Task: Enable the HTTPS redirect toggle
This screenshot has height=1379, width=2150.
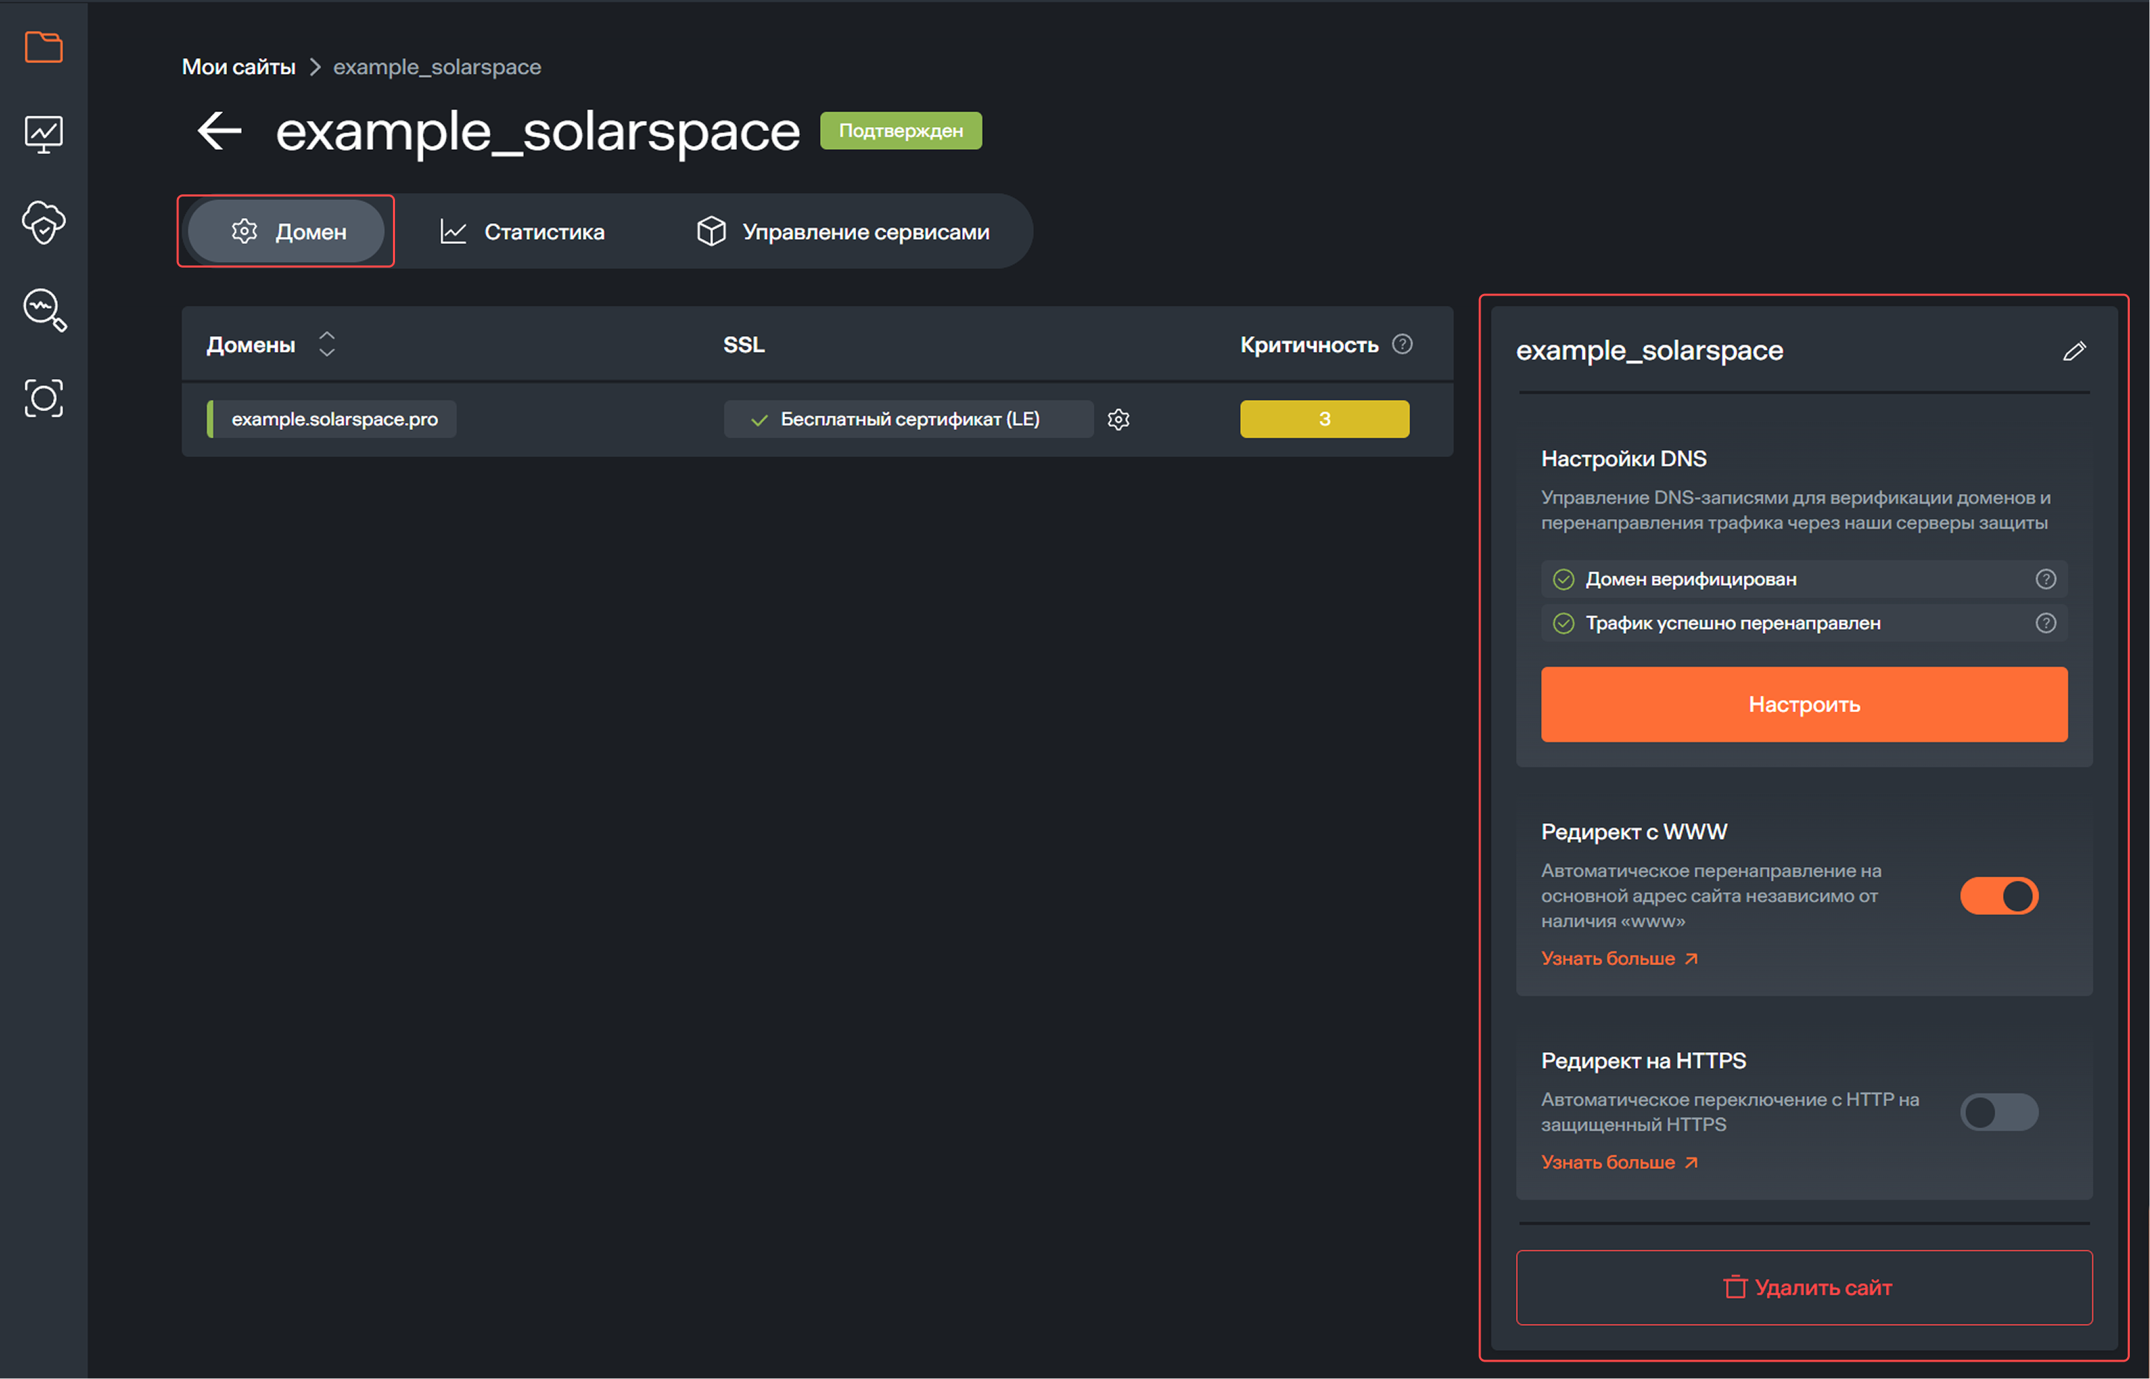Action: (1999, 1111)
